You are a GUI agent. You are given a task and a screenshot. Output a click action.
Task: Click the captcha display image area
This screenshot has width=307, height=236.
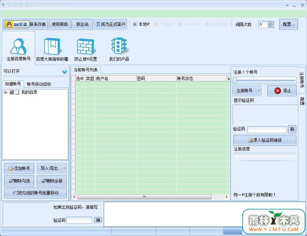[265, 115]
